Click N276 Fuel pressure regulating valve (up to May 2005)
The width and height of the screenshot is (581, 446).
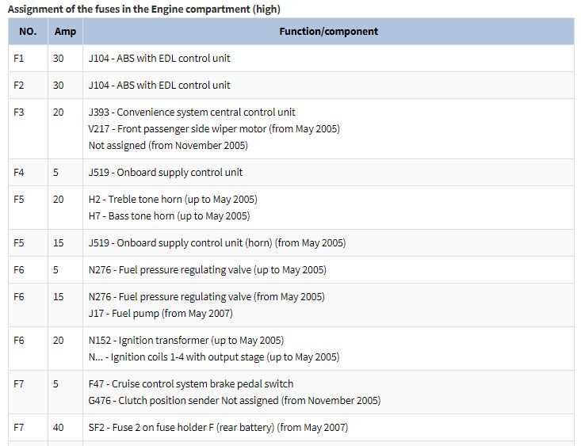pos(208,270)
